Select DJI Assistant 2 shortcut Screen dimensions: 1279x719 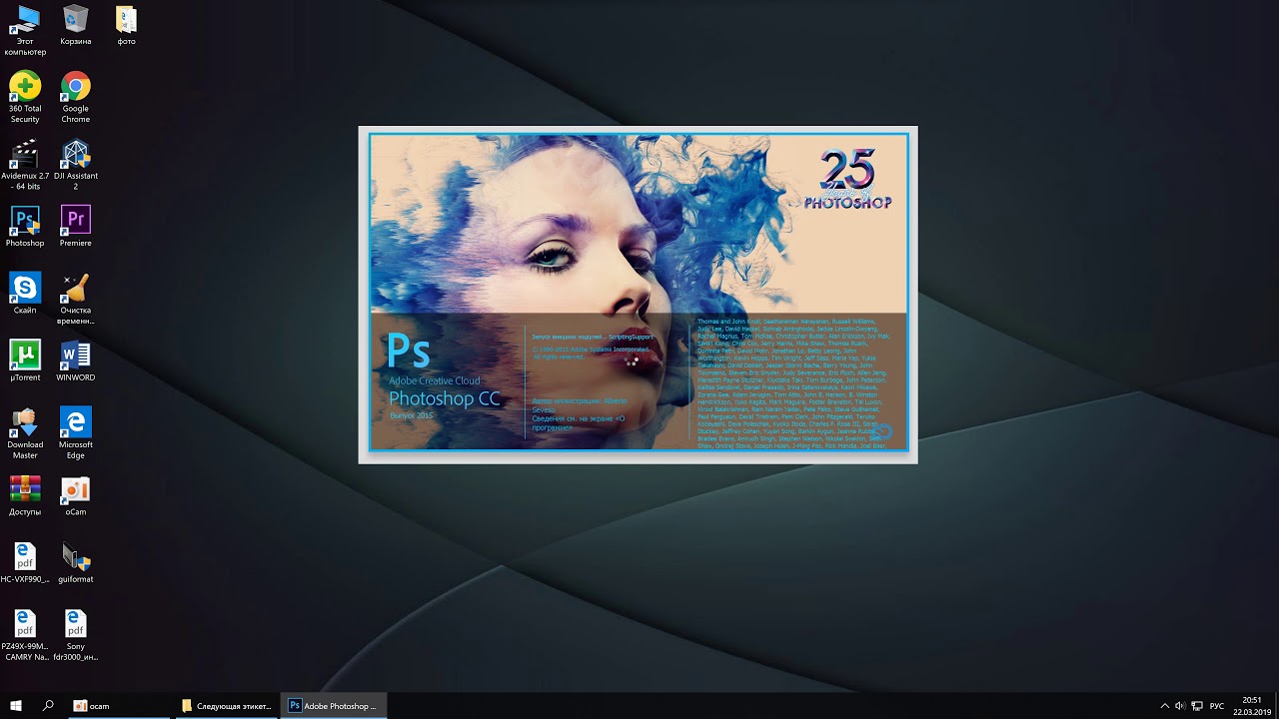pyautogui.click(x=76, y=165)
